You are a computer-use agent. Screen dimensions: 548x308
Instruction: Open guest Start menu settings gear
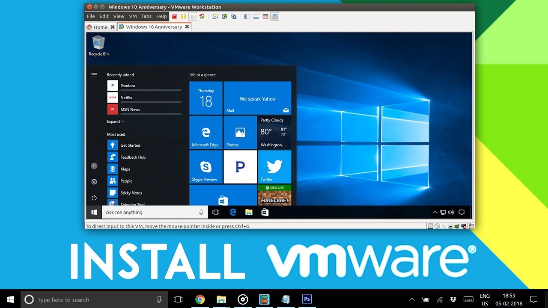coord(94,182)
